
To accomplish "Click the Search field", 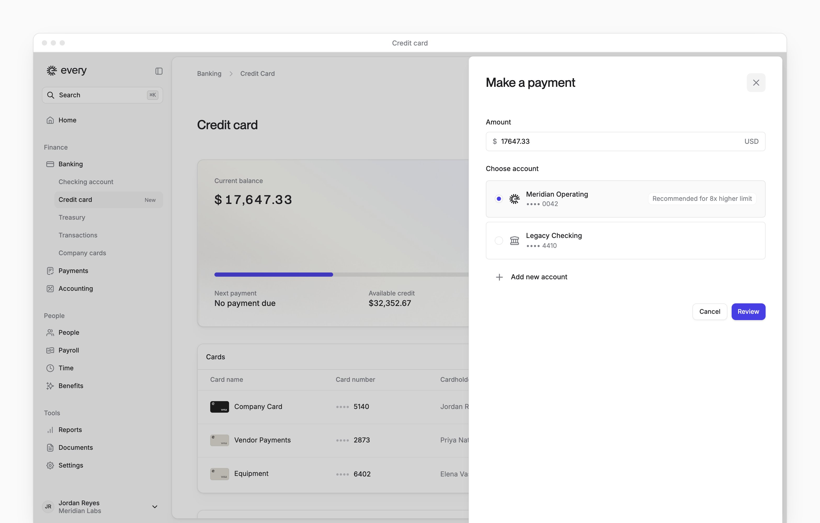I will click(x=102, y=95).
